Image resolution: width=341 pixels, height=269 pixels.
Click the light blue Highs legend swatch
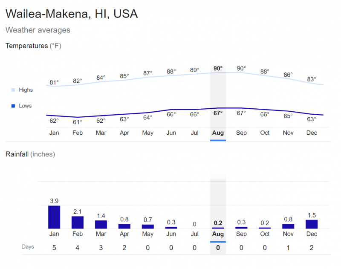(13, 90)
